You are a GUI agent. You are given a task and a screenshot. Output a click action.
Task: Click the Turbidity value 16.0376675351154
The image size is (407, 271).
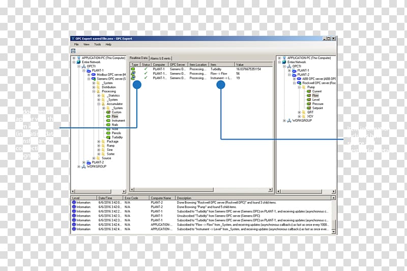pyautogui.click(x=248, y=69)
